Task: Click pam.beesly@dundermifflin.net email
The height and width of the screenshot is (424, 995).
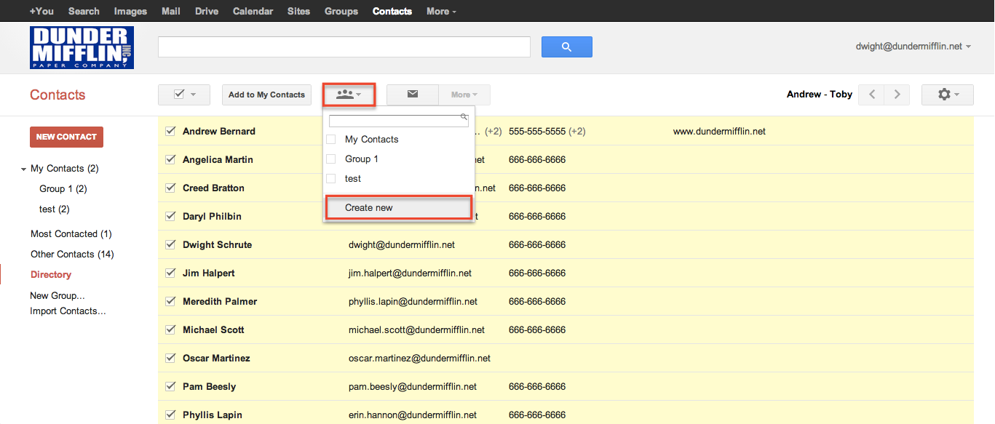Action: [x=413, y=386]
